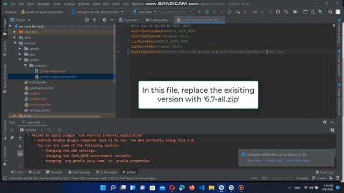Select gradle.properties in project tree
Screen dimensions: 344x193
(41, 88)
